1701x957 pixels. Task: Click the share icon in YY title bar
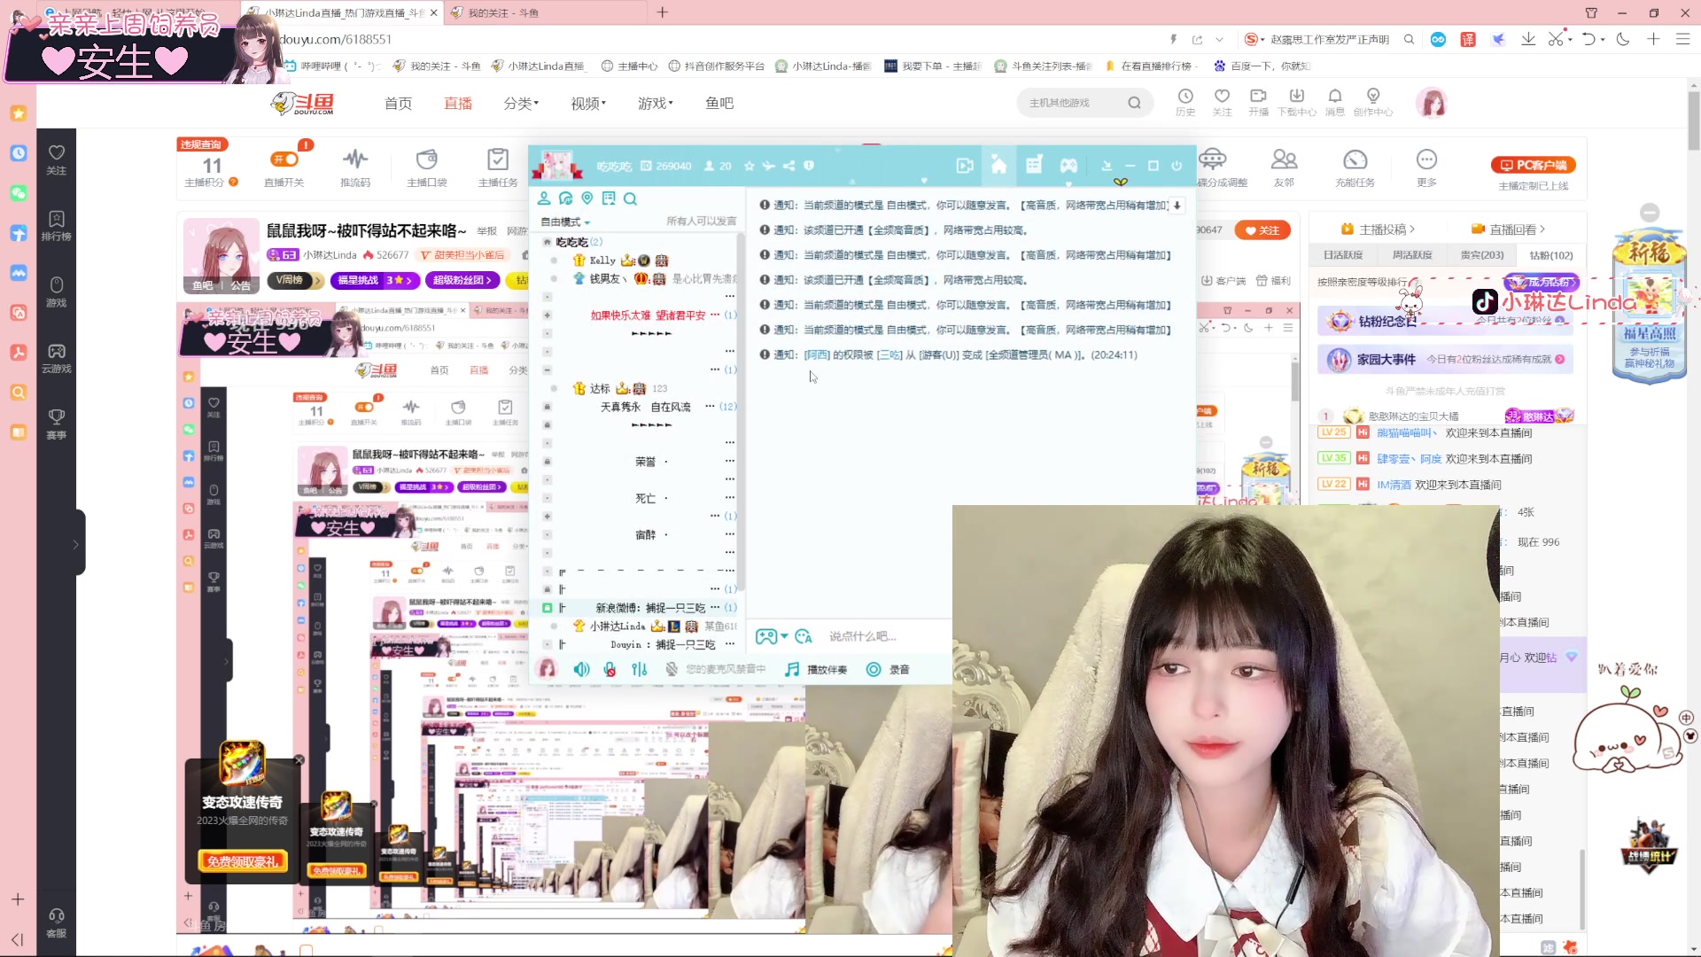coord(788,167)
